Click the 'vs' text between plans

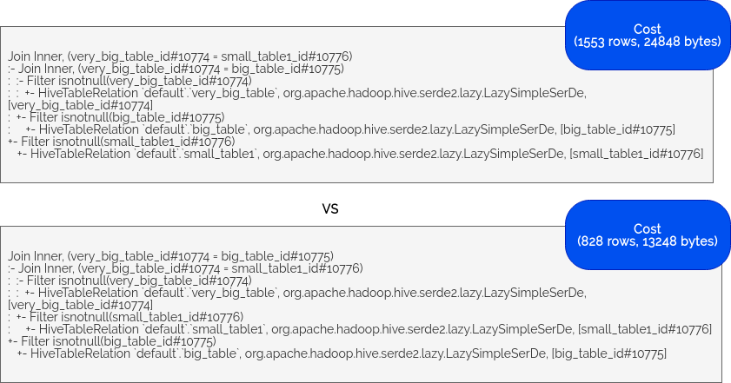click(x=330, y=208)
